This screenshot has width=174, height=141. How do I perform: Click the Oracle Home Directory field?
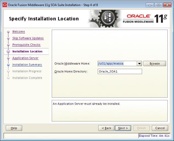point(120,71)
